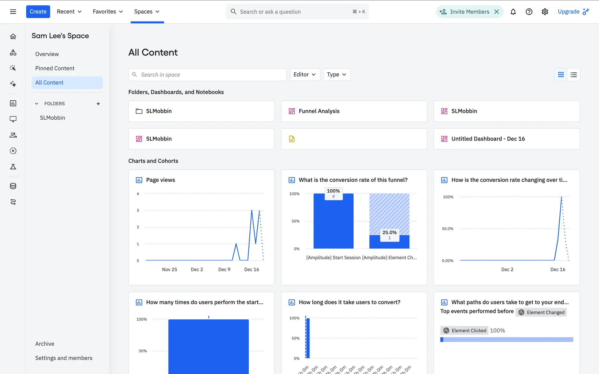Click the Create button
Screen dimensions: 599x374
click(38, 12)
